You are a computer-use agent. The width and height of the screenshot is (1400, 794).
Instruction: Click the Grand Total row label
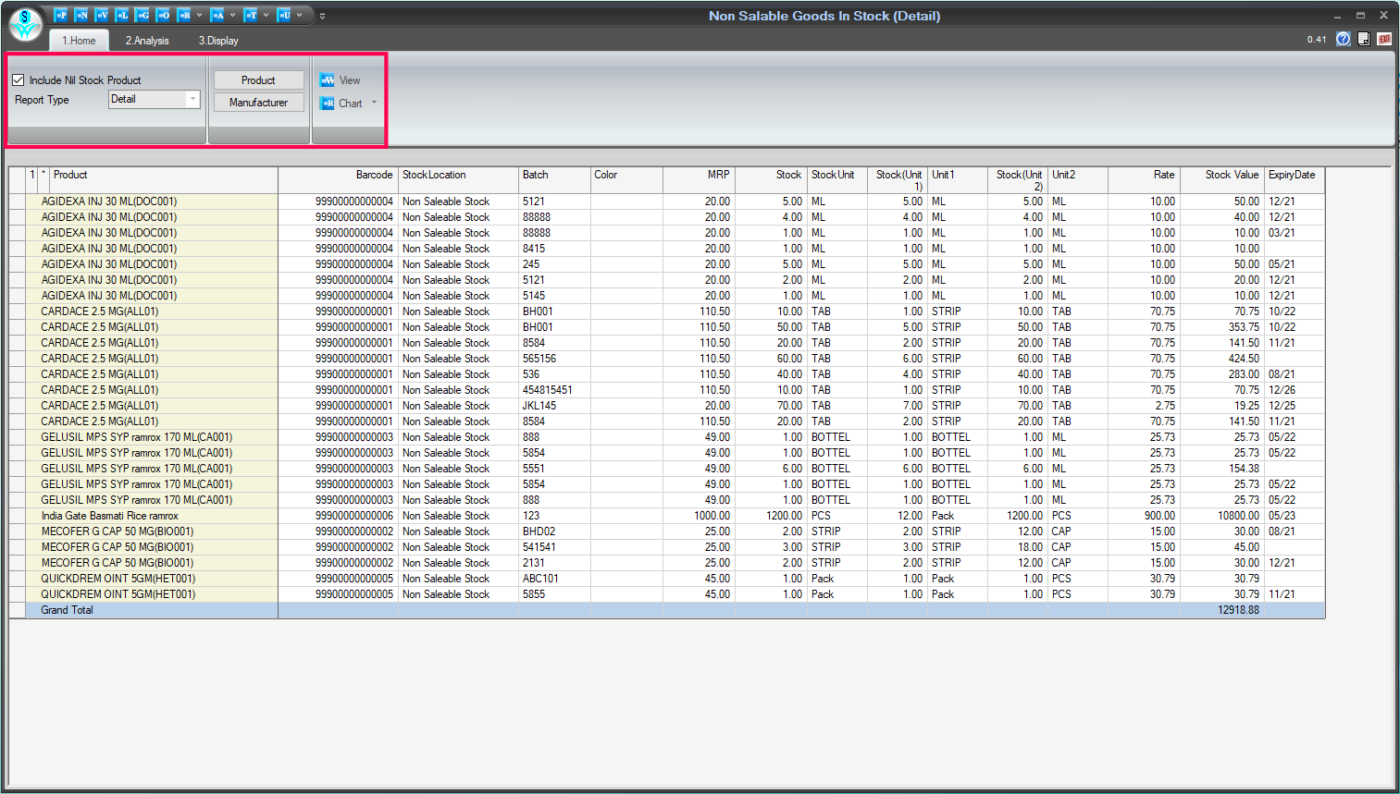coord(67,610)
